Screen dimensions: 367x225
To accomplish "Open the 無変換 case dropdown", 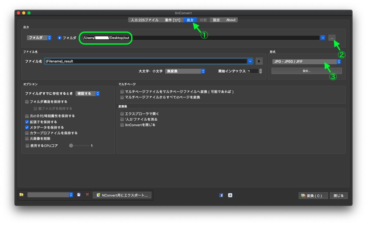I will (x=185, y=71).
